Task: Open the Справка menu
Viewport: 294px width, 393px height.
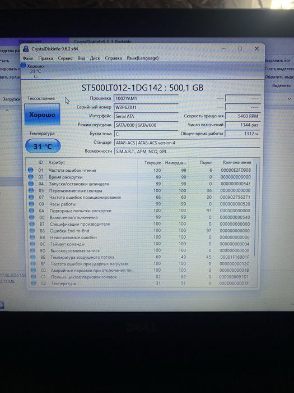Action: click(x=113, y=58)
